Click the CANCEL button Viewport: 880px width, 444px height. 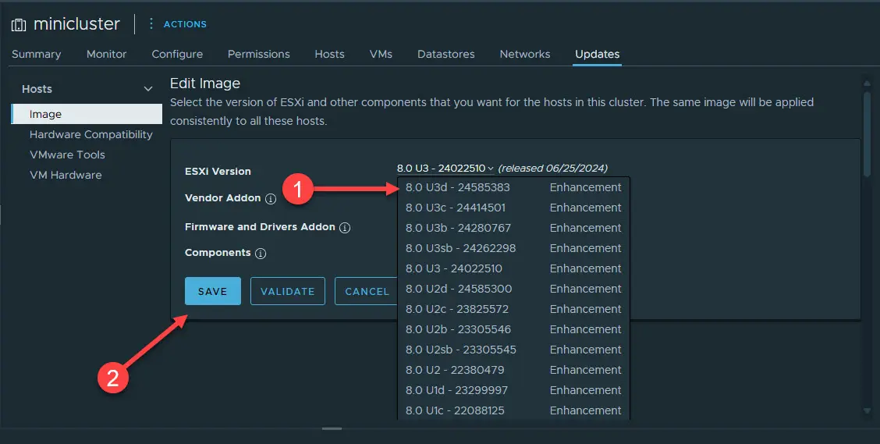367,291
